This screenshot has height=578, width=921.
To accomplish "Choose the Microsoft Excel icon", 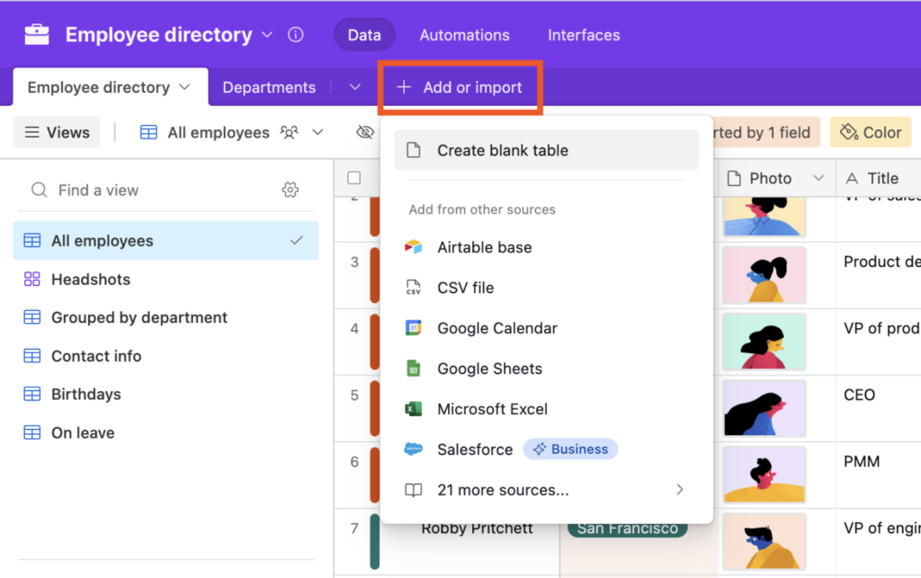I will [414, 409].
